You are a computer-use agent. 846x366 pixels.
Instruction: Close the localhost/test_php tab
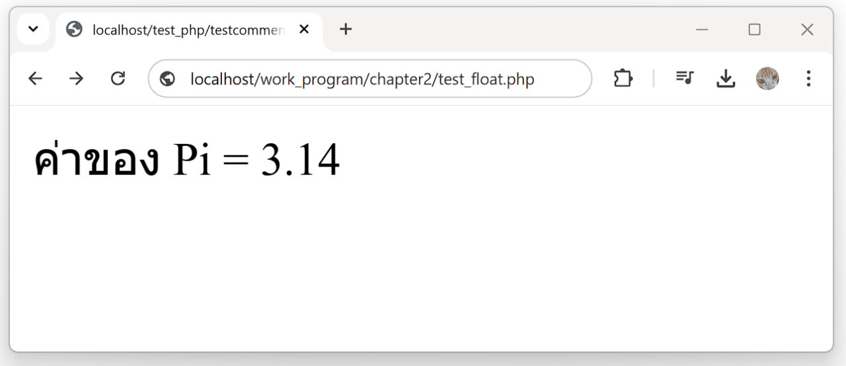304,30
